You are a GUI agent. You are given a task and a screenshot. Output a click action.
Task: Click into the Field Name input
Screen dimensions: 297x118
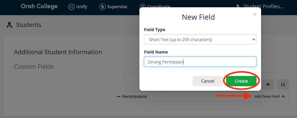(x=200, y=62)
